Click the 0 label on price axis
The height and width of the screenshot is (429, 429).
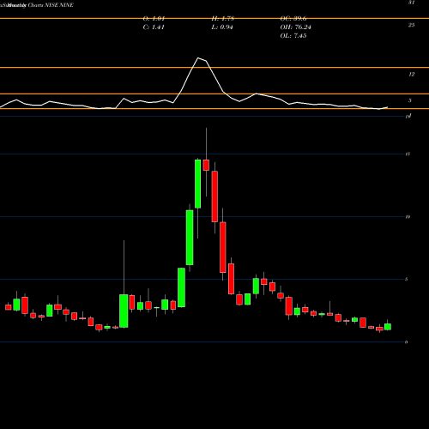click(x=407, y=342)
